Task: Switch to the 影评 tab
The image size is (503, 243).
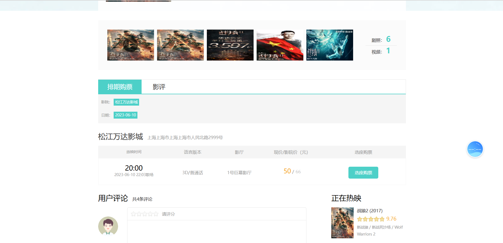Action: (159, 87)
